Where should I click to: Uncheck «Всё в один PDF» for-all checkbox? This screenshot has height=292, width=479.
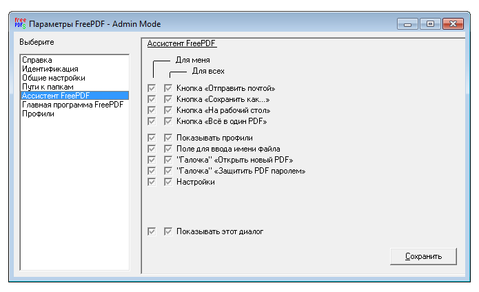[167, 121]
